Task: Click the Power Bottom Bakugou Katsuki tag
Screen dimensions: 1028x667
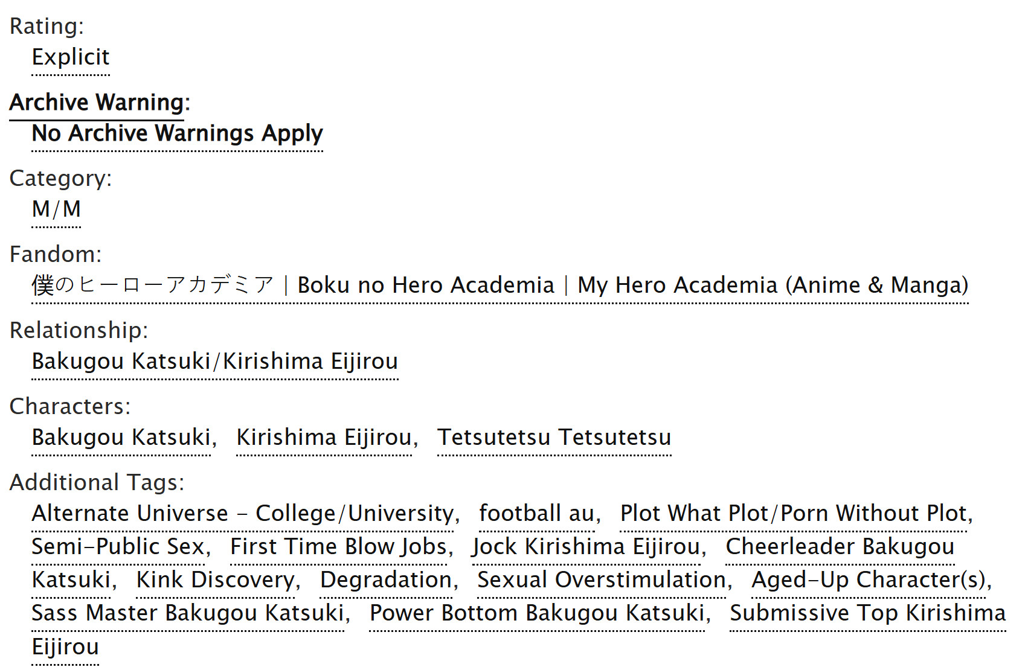Action: click(x=537, y=613)
